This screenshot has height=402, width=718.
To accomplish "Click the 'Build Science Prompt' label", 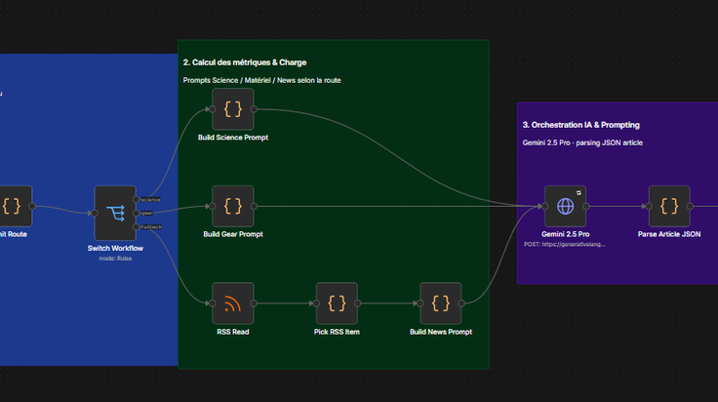I will click(x=232, y=138).
